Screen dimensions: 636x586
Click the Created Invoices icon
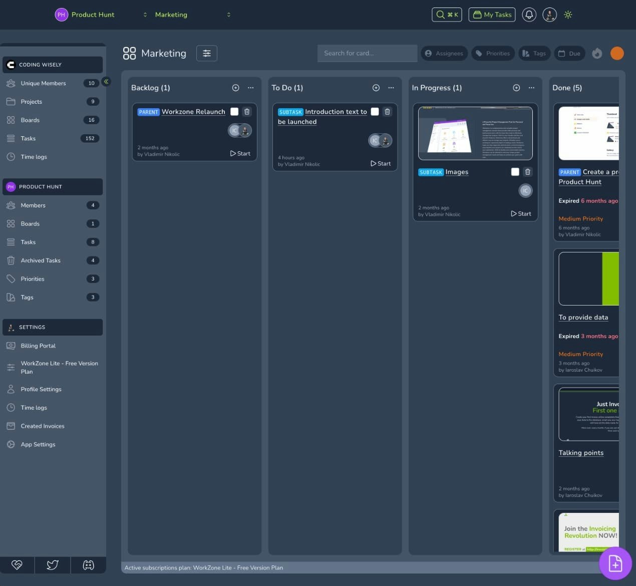pos(11,426)
